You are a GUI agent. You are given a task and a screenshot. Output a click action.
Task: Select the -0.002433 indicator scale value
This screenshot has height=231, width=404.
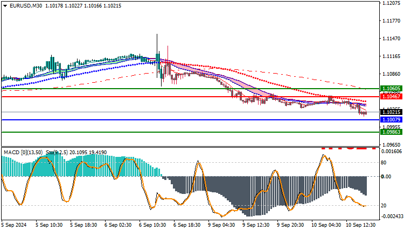coord(392,216)
